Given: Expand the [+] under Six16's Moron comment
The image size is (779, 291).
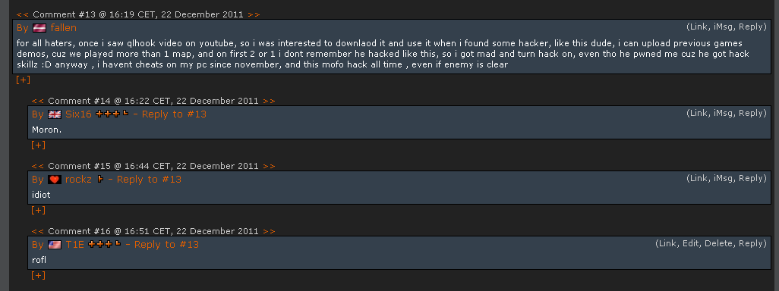Looking at the screenshot, I should [38, 145].
